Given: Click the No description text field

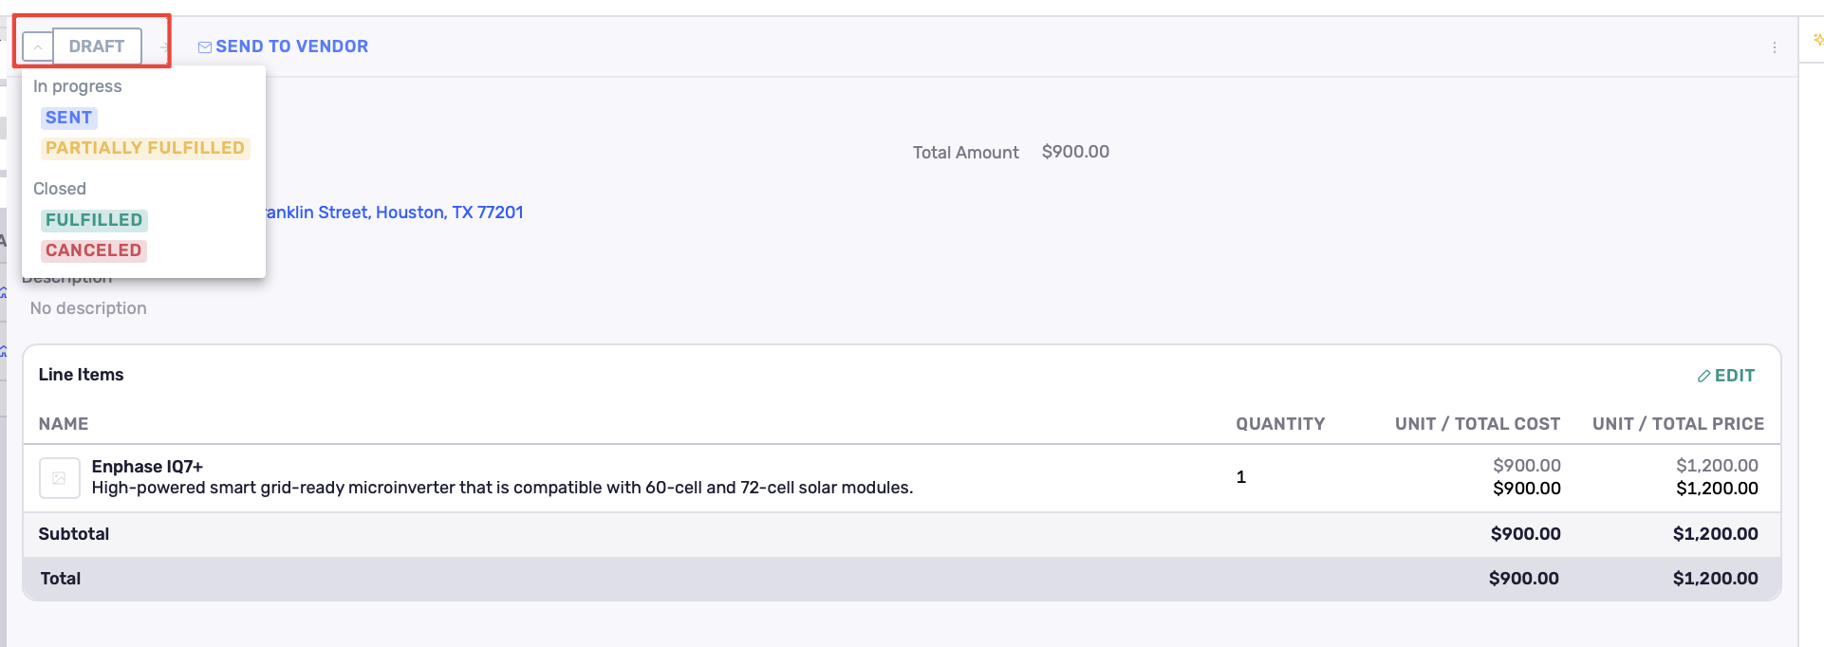Looking at the screenshot, I should tap(88, 308).
